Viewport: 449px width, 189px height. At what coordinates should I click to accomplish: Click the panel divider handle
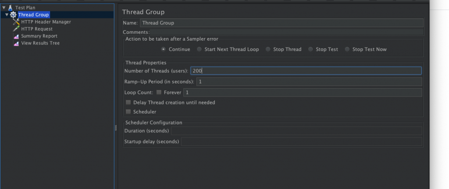click(x=116, y=127)
